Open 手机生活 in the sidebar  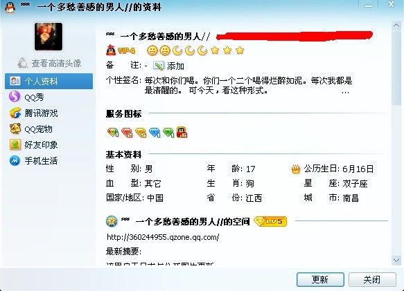coord(33,161)
